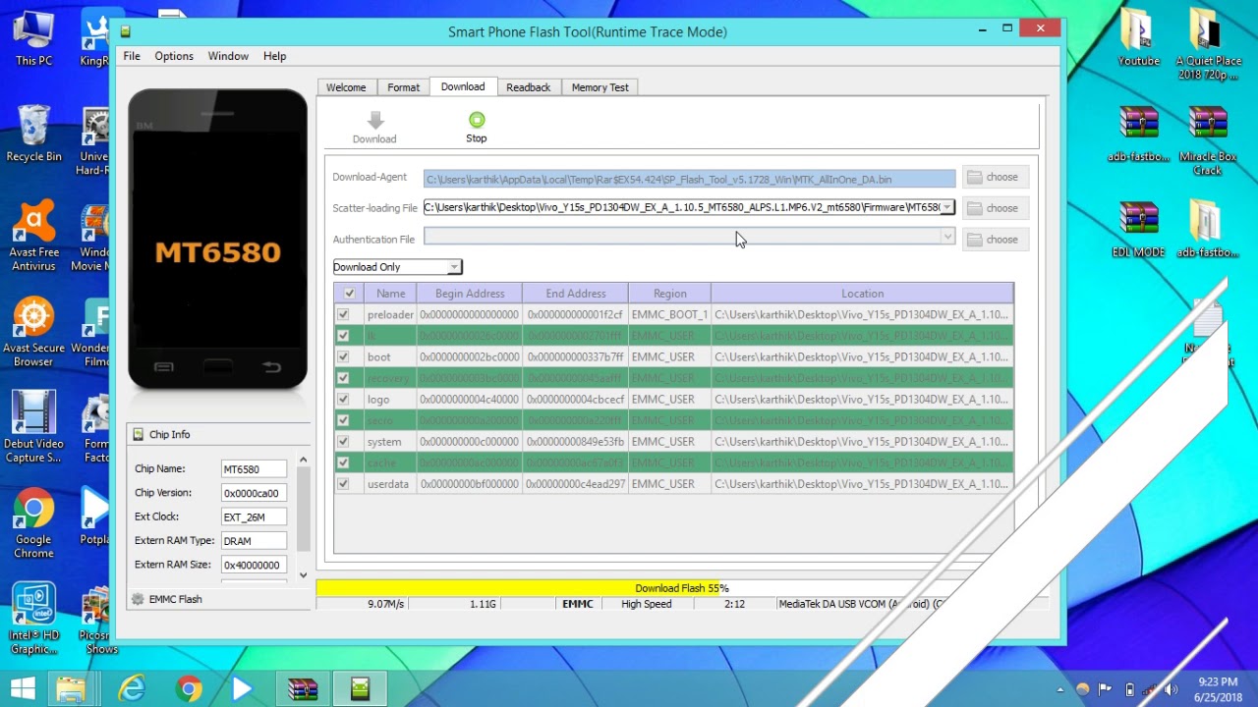Click the Windows Start button
Viewport: 1258px width, 707px height.
24,689
